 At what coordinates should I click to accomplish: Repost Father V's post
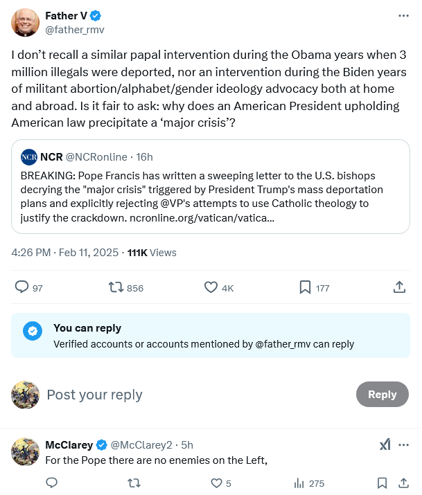(x=116, y=287)
